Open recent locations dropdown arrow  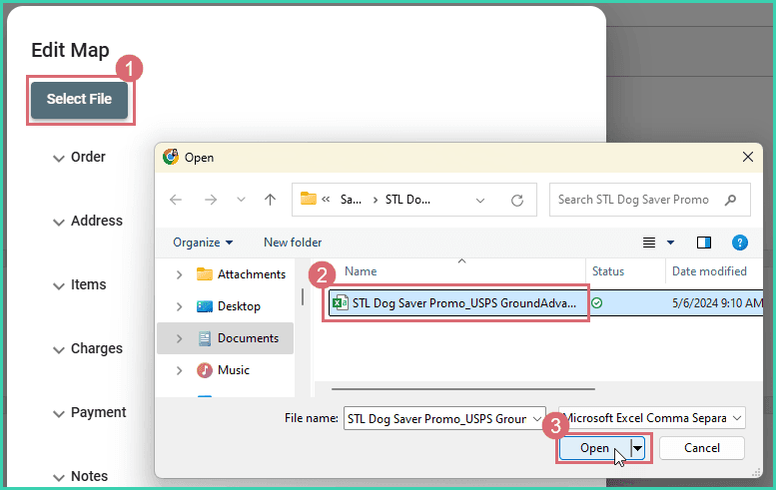pos(241,200)
